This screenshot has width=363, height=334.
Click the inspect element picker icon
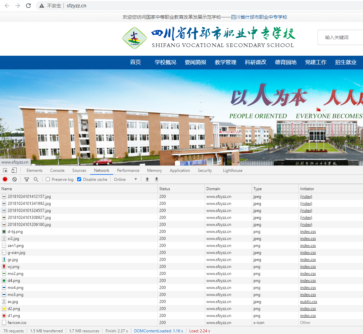coord(5,171)
